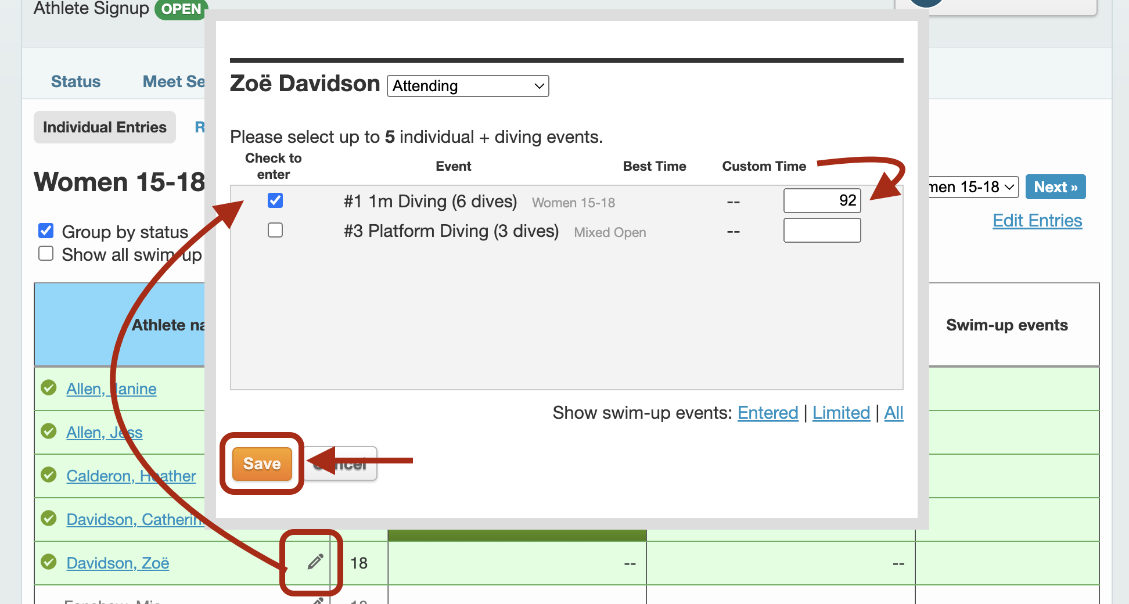The height and width of the screenshot is (604, 1129).
Task: Open athlete Davidson, Zoë link
Action: point(117,563)
